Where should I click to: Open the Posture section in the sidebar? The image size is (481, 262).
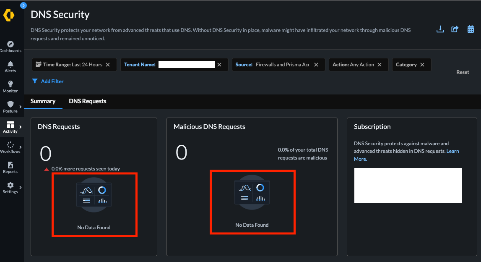click(10, 107)
